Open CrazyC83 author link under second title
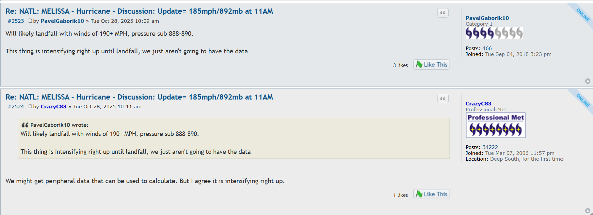Image resolution: width=593 pixels, height=215 pixels. click(x=54, y=106)
